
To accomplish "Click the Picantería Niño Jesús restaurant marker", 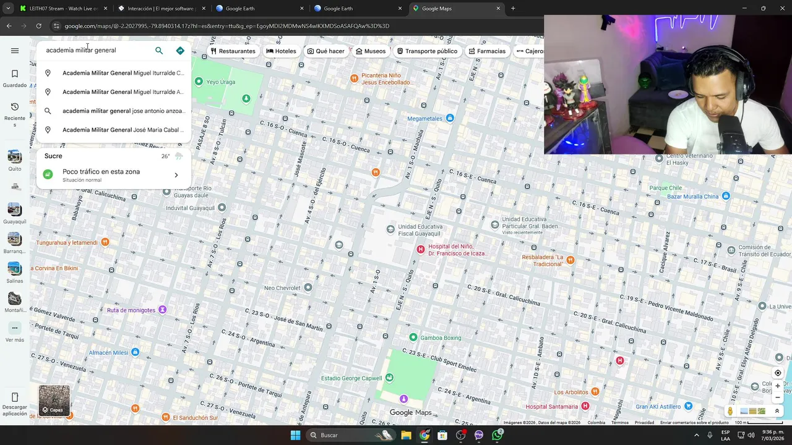I will (x=354, y=78).
